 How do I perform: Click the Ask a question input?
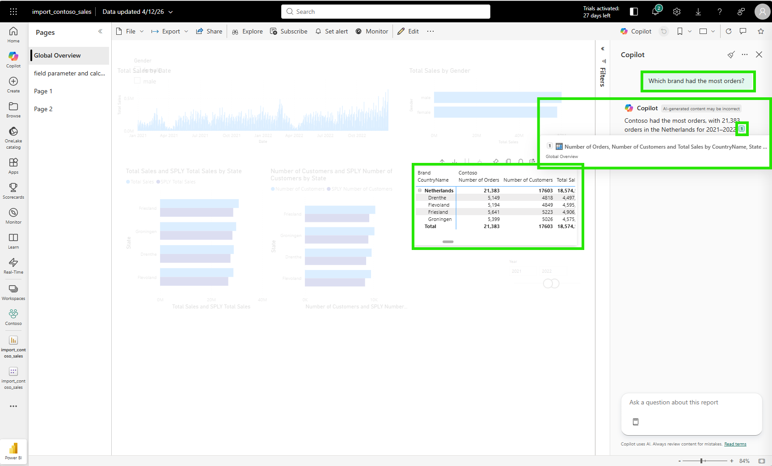(x=692, y=402)
